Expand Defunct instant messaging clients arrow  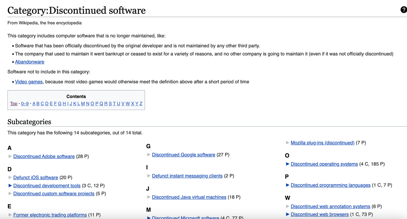pyautogui.click(x=149, y=176)
